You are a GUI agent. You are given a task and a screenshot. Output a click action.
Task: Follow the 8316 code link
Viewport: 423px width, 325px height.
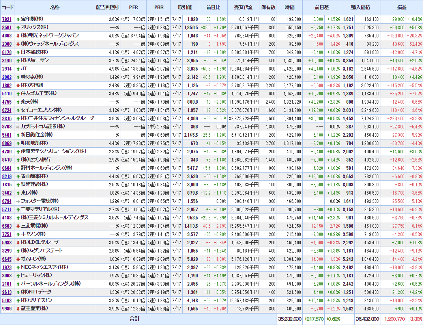[x=7, y=119]
